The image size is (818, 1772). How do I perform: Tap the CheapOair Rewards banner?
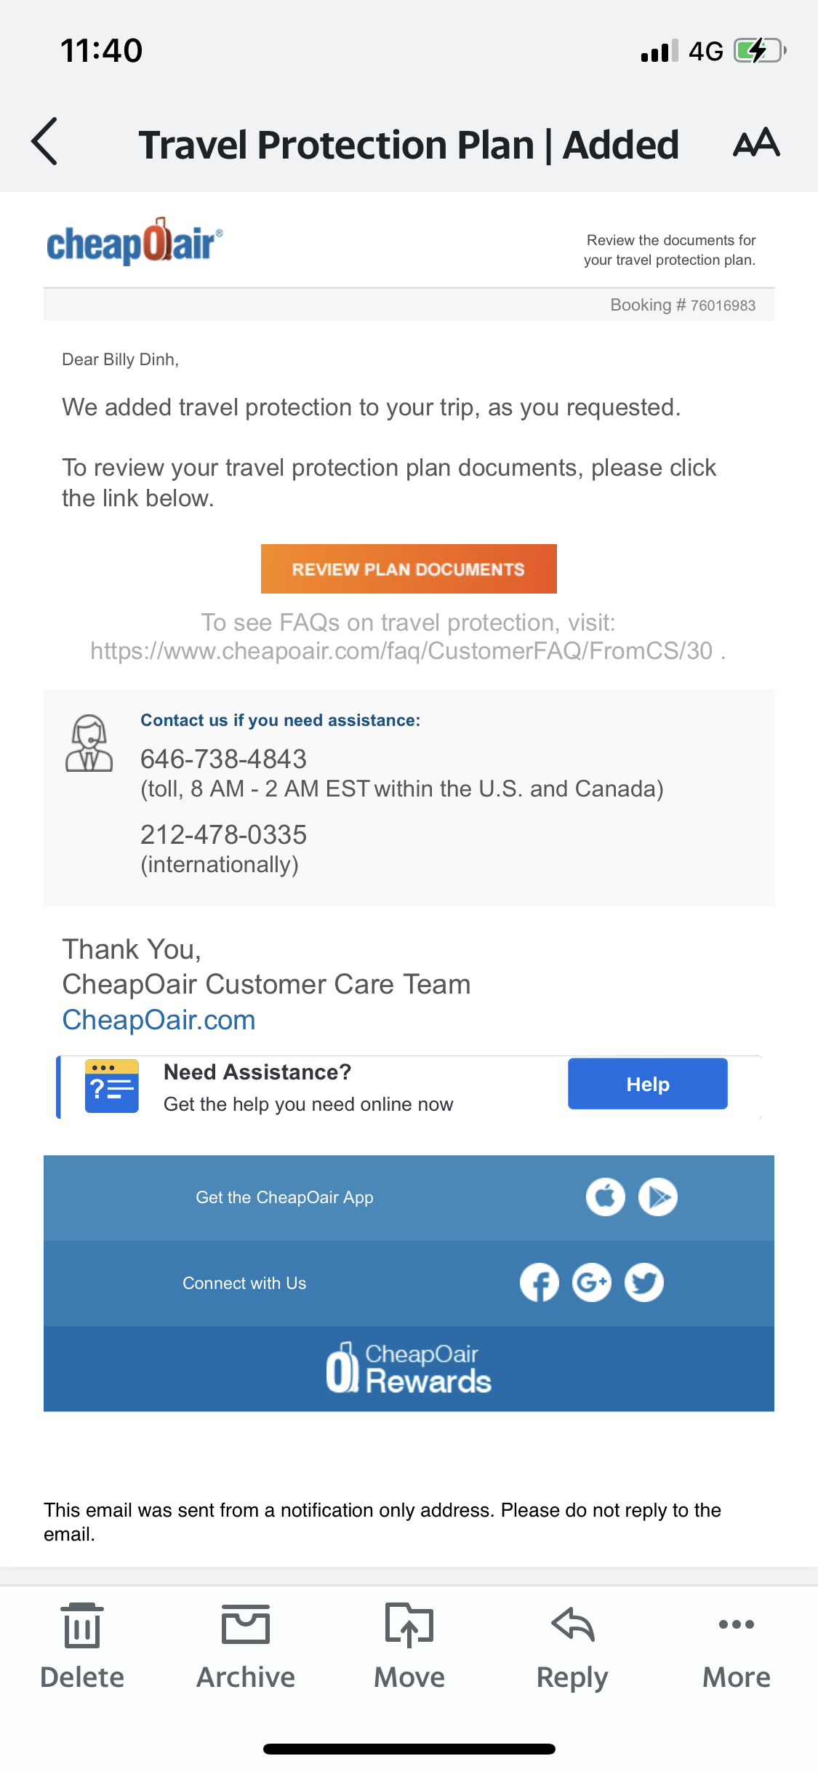409,1368
